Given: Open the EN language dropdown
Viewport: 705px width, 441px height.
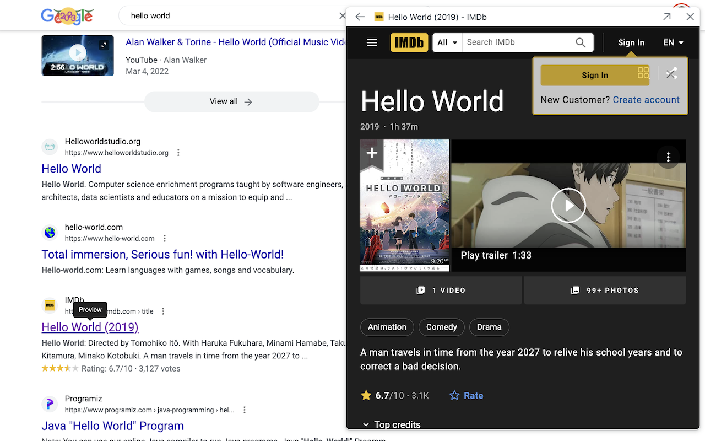Looking at the screenshot, I should [674, 42].
